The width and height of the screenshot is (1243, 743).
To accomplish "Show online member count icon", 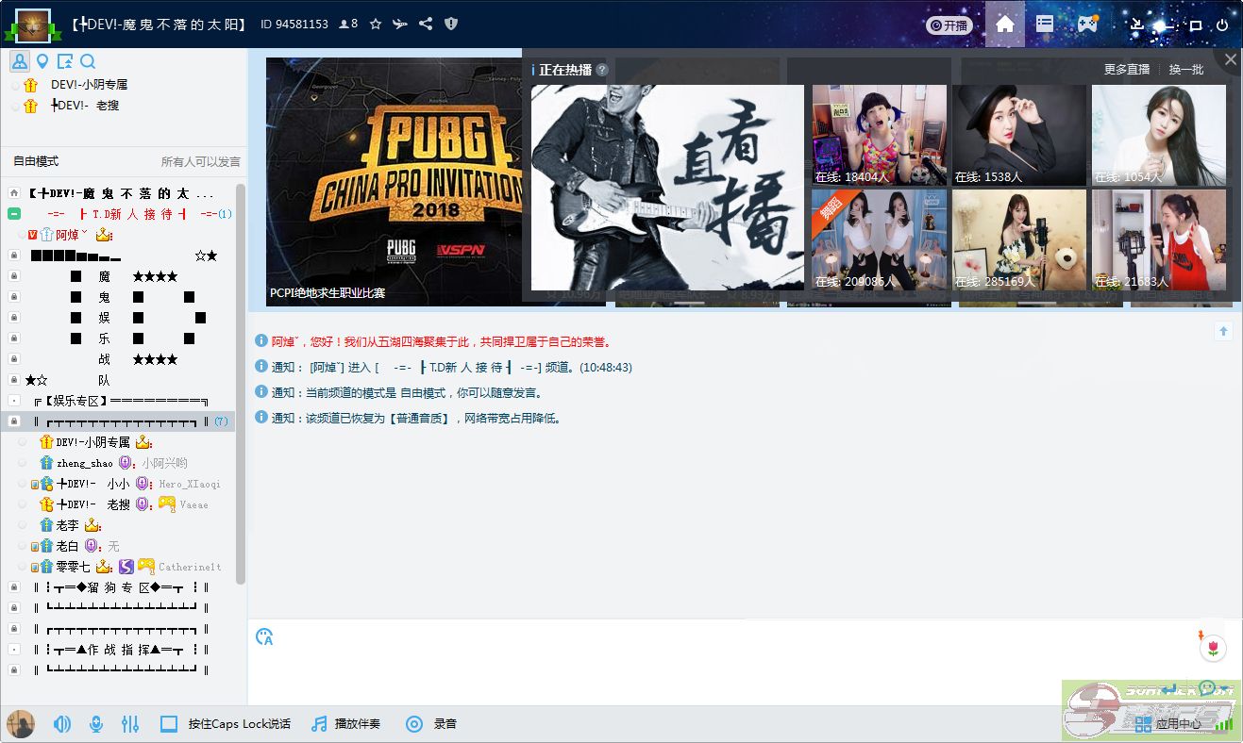I will (x=348, y=25).
